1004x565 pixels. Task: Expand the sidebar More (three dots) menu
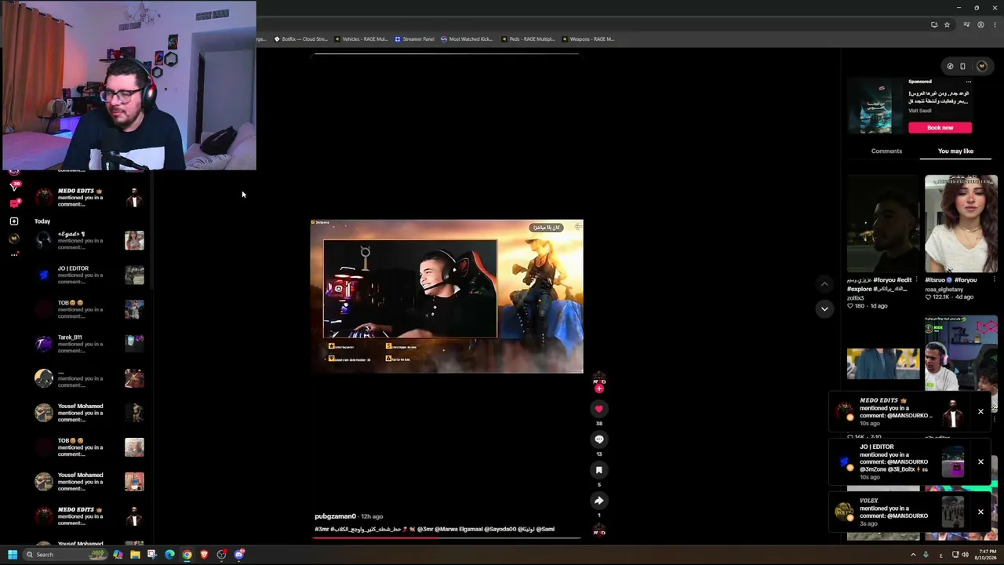[13, 254]
